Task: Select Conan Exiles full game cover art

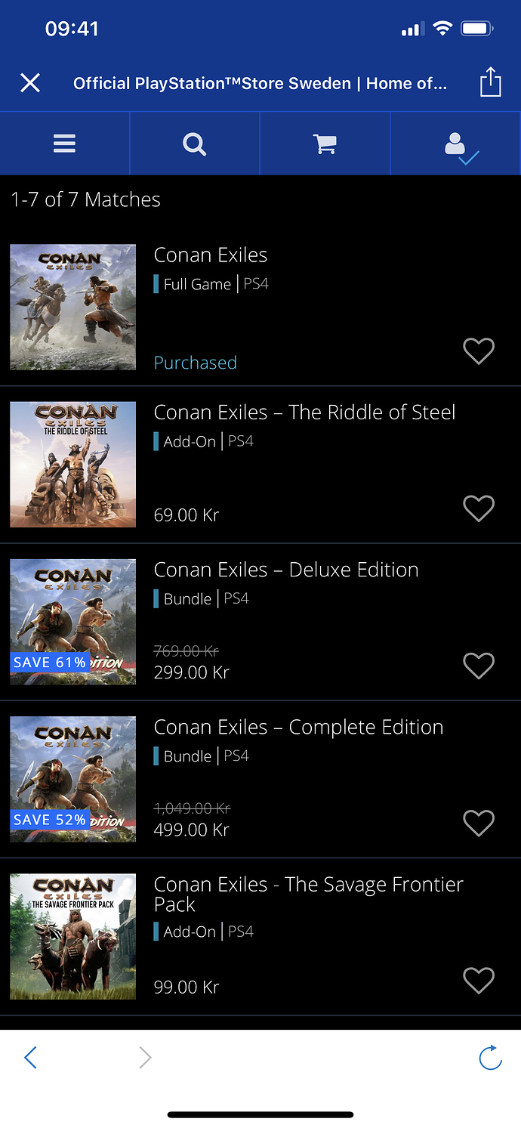Action: (73, 307)
